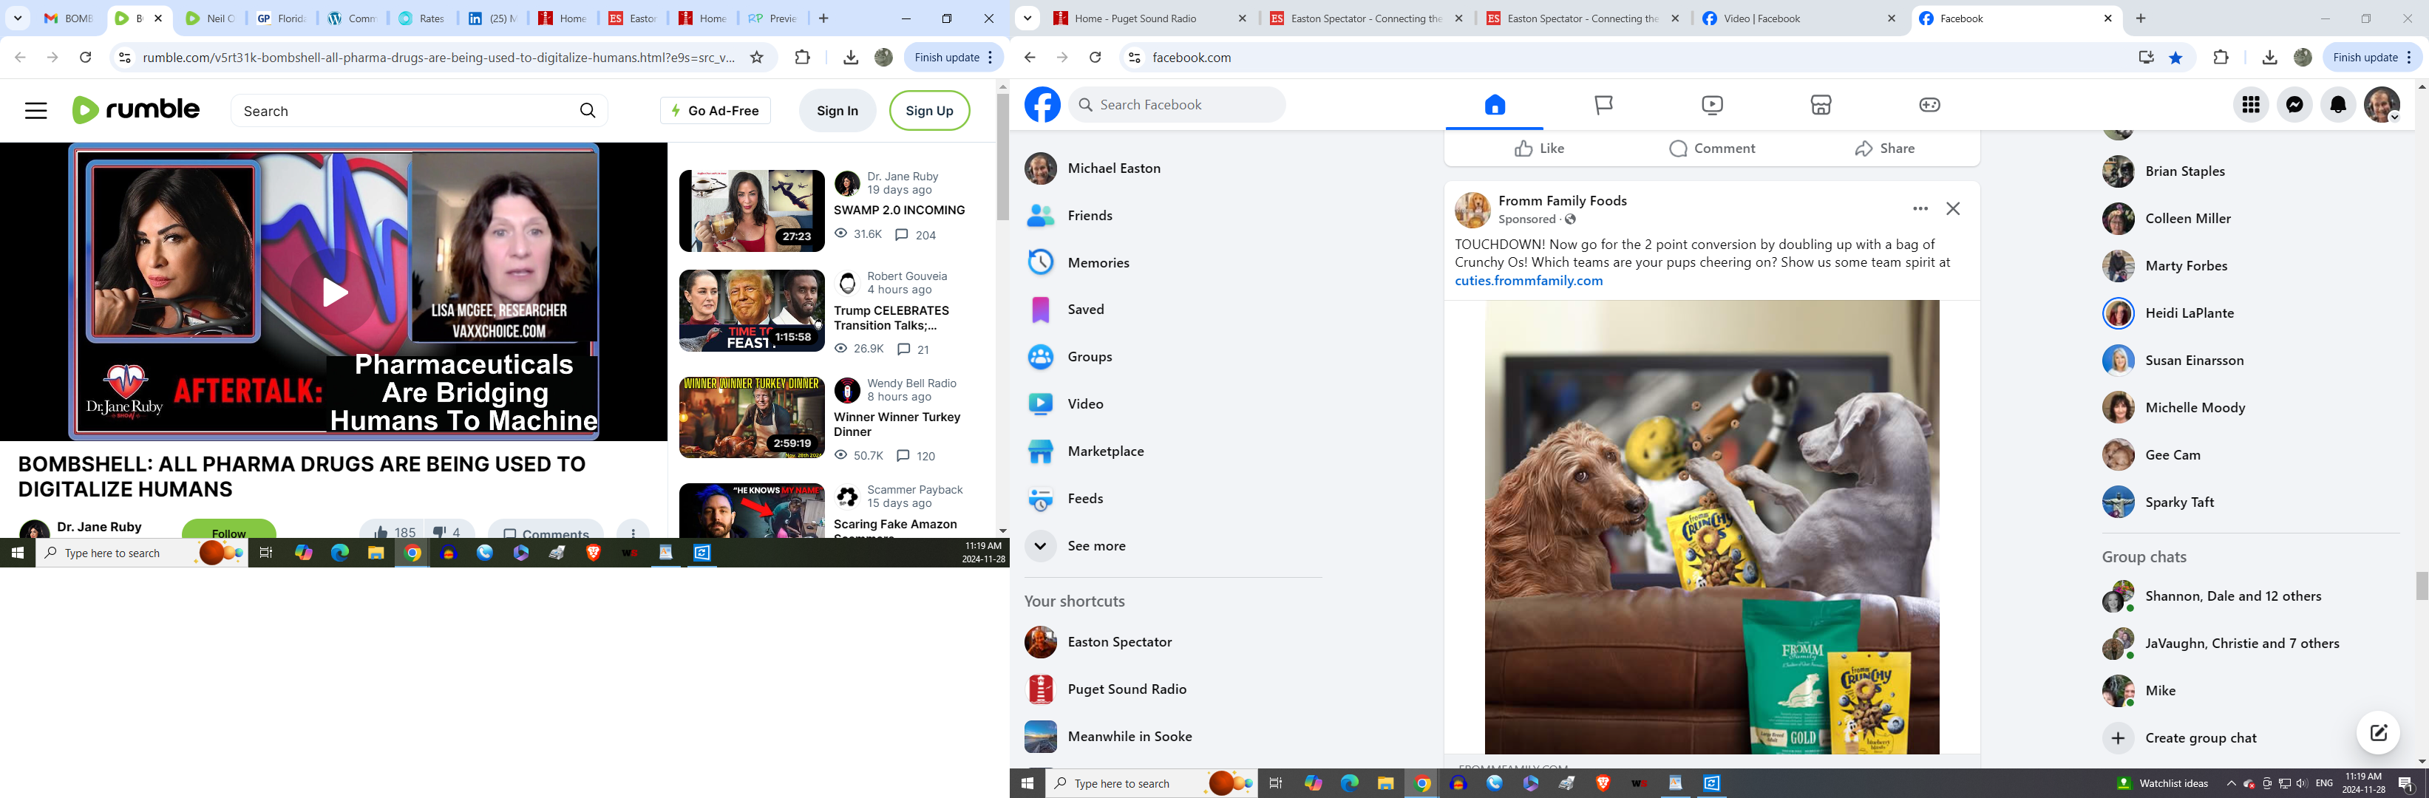Click the new message compose icon
Viewport: 2429px width, 798px height.
tap(2377, 733)
